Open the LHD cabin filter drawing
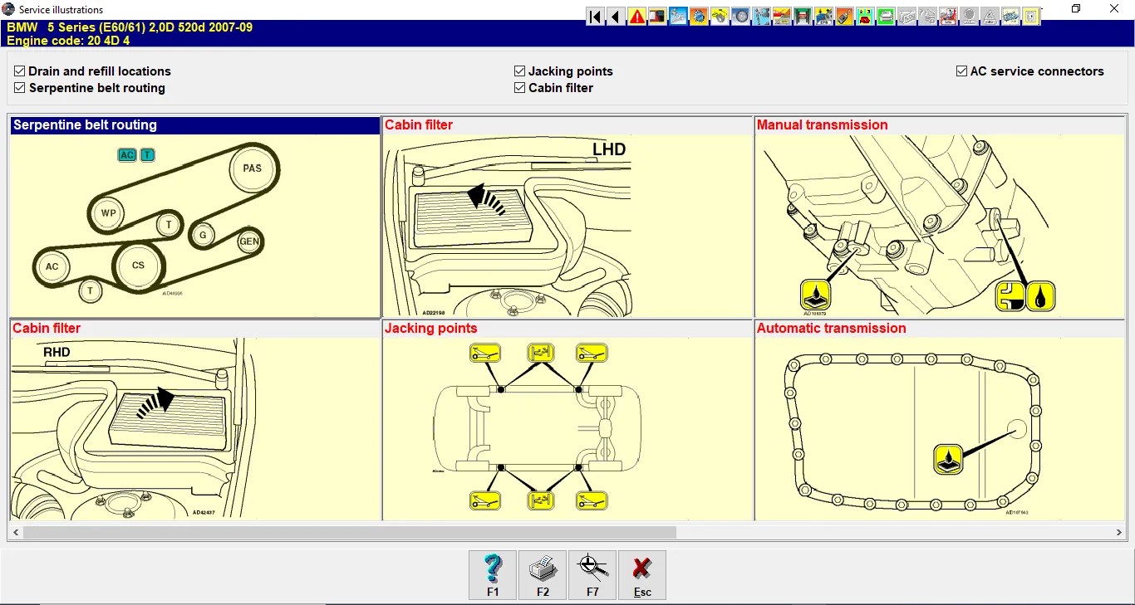Screen dimensions: 1135x605 [567, 226]
